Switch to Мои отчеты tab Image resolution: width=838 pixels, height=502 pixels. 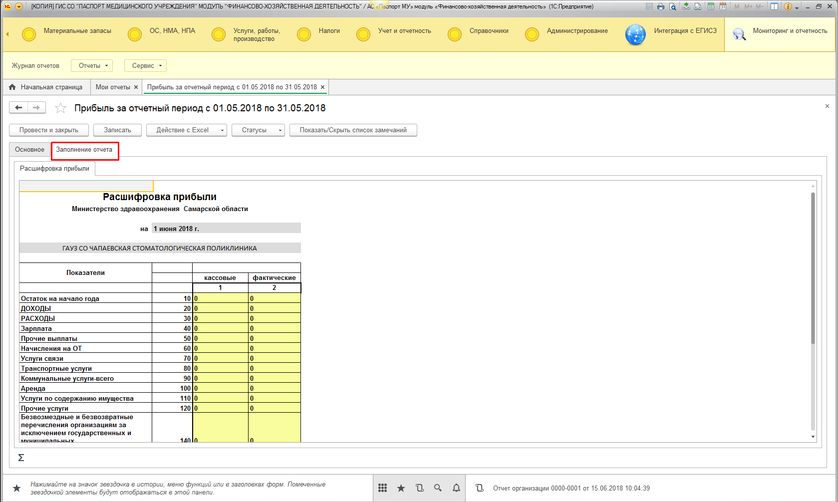tap(113, 87)
